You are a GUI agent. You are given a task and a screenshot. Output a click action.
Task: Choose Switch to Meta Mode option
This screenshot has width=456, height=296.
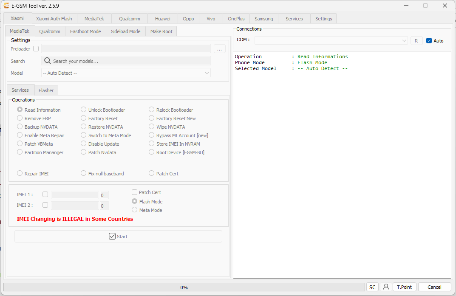point(83,135)
